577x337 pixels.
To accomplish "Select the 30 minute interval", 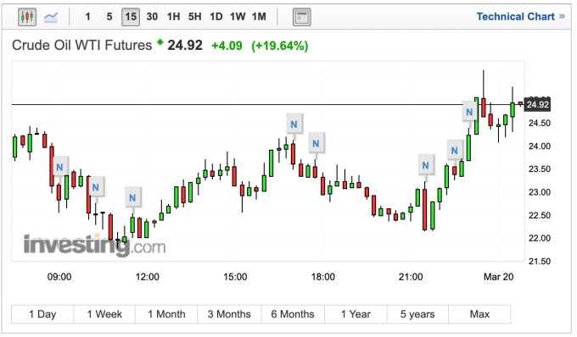I will tap(152, 17).
